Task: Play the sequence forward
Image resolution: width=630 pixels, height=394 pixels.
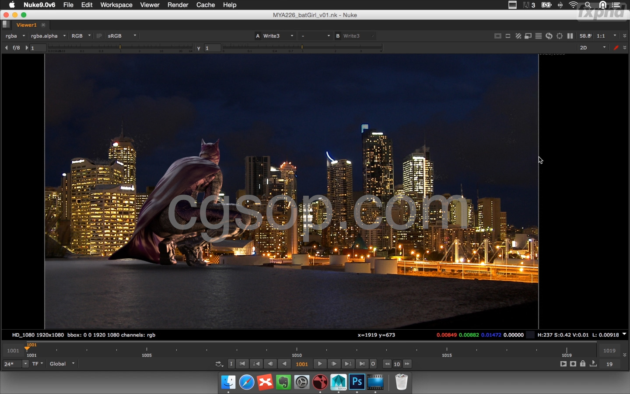Action: point(320,364)
